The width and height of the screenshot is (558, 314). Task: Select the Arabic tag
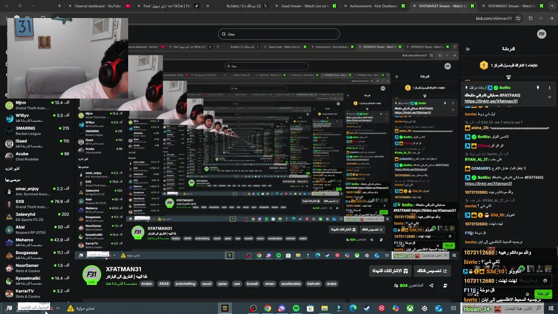[147, 283]
